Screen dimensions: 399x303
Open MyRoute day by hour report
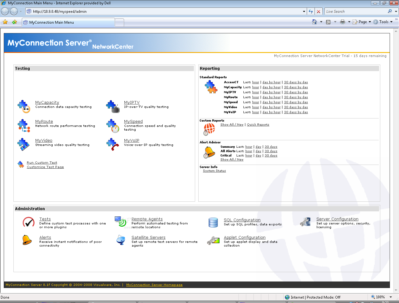(272, 97)
